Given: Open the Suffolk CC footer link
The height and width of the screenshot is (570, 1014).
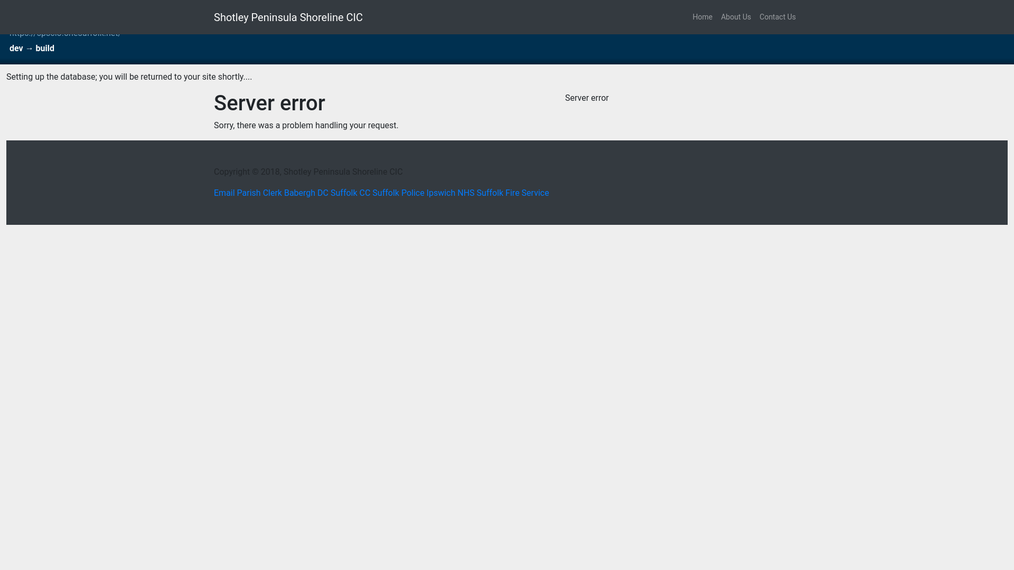Looking at the screenshot, I should [350, 193].
